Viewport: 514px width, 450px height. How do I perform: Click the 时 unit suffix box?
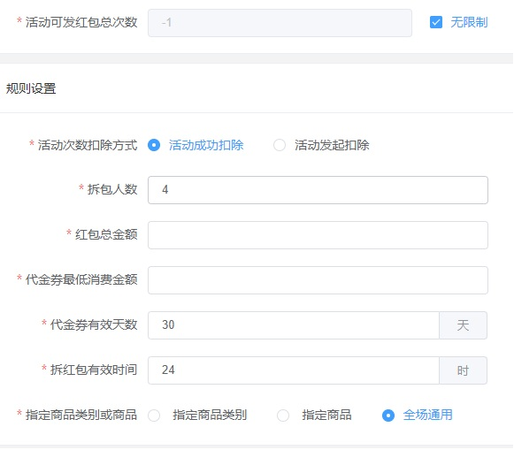(463, 370)
